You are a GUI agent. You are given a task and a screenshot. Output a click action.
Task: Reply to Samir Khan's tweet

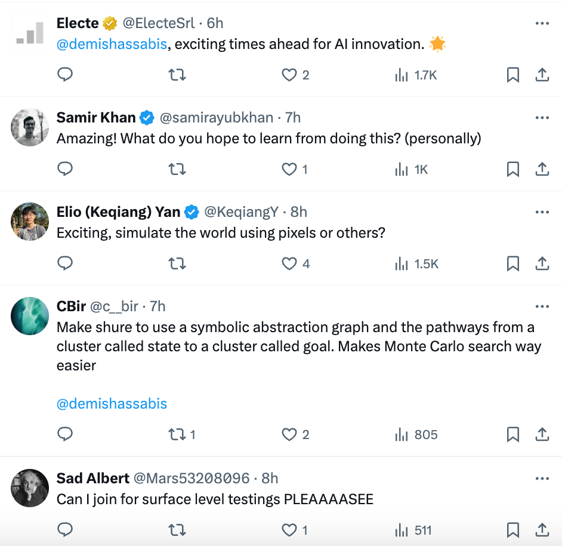click(65, 170)
